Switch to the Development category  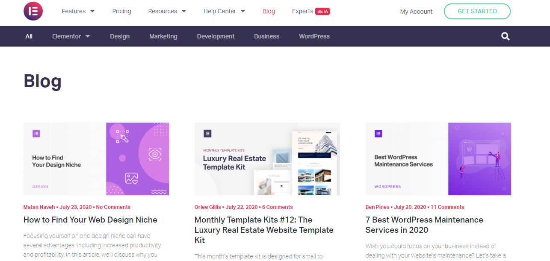tap(216, 36)
